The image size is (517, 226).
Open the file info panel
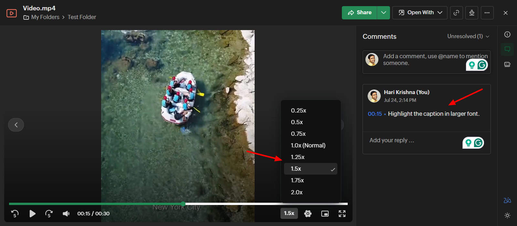tap(507, 35)
